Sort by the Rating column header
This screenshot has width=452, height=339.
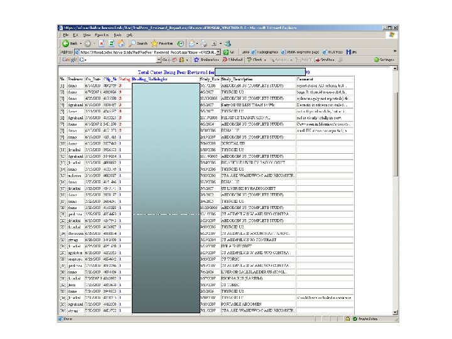(125, 79)
